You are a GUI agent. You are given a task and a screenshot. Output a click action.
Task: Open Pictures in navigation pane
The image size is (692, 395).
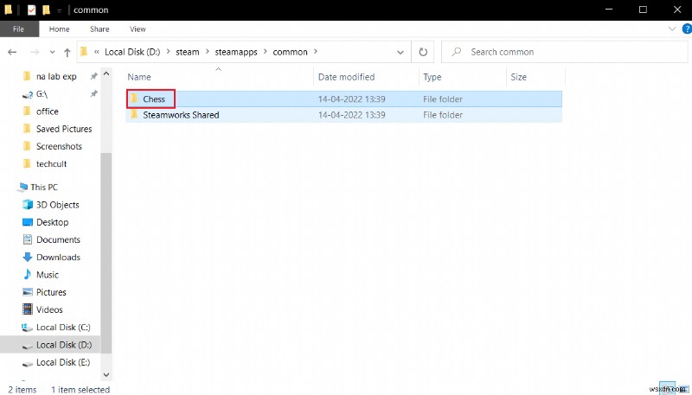tap(51, 292)
